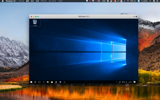The image size is (160, 100).
Task: Open the Wi-Fi menu
Action: pos(128,1)
